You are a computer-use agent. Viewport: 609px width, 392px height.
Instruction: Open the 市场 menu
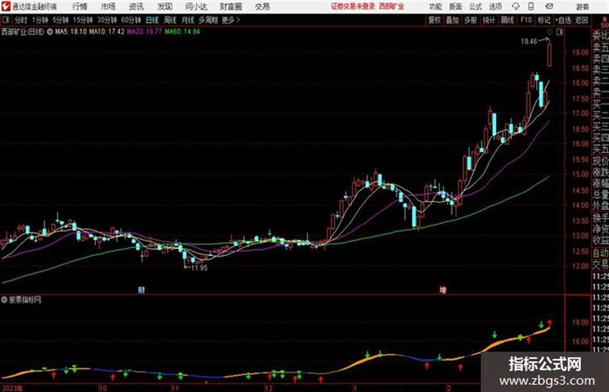coord(108,6)
